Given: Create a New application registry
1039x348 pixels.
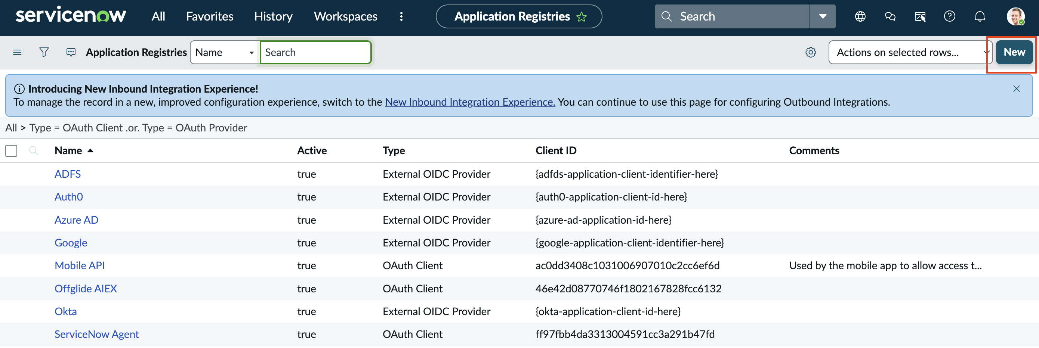Looking at the screenshot, I should [1014, 52].
